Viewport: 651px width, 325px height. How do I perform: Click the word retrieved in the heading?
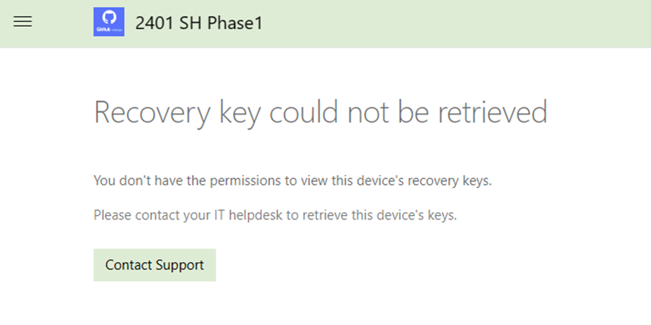493,112
